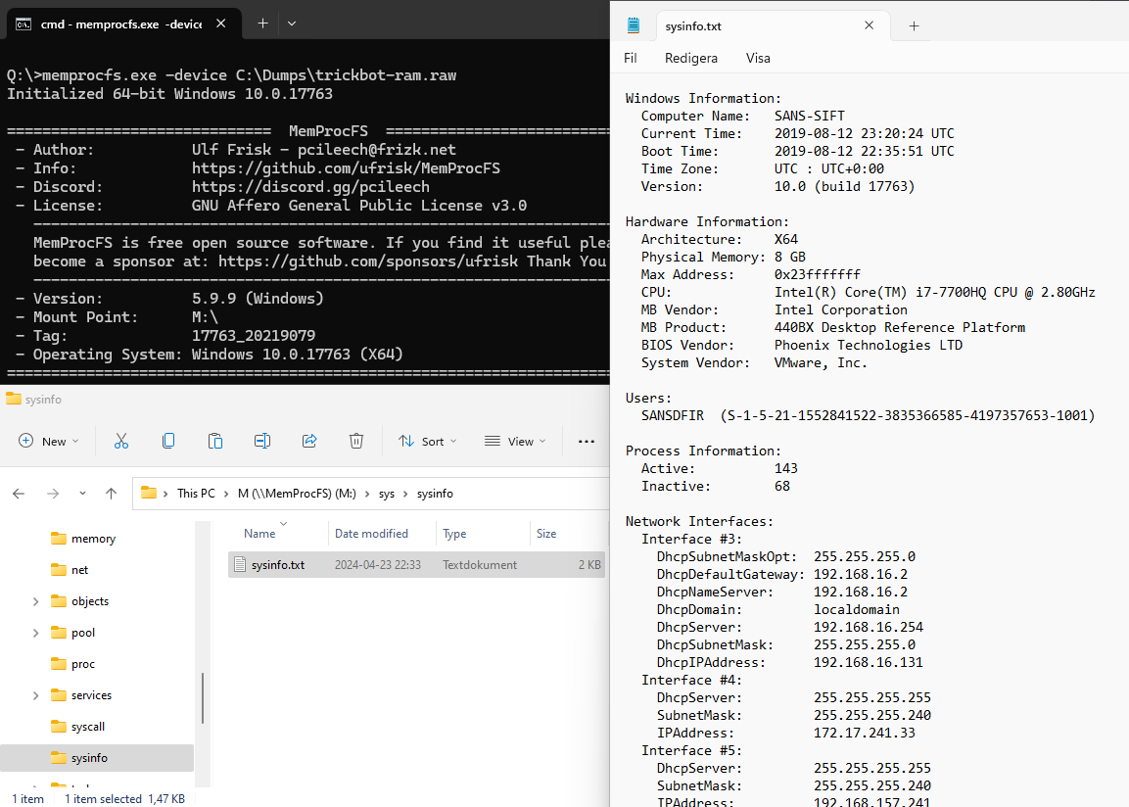Close the cmd memprocfs.exe terminal tab

[x=221, y=24]
